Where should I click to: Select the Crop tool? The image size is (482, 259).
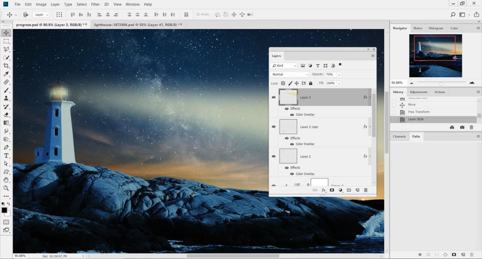6,66
